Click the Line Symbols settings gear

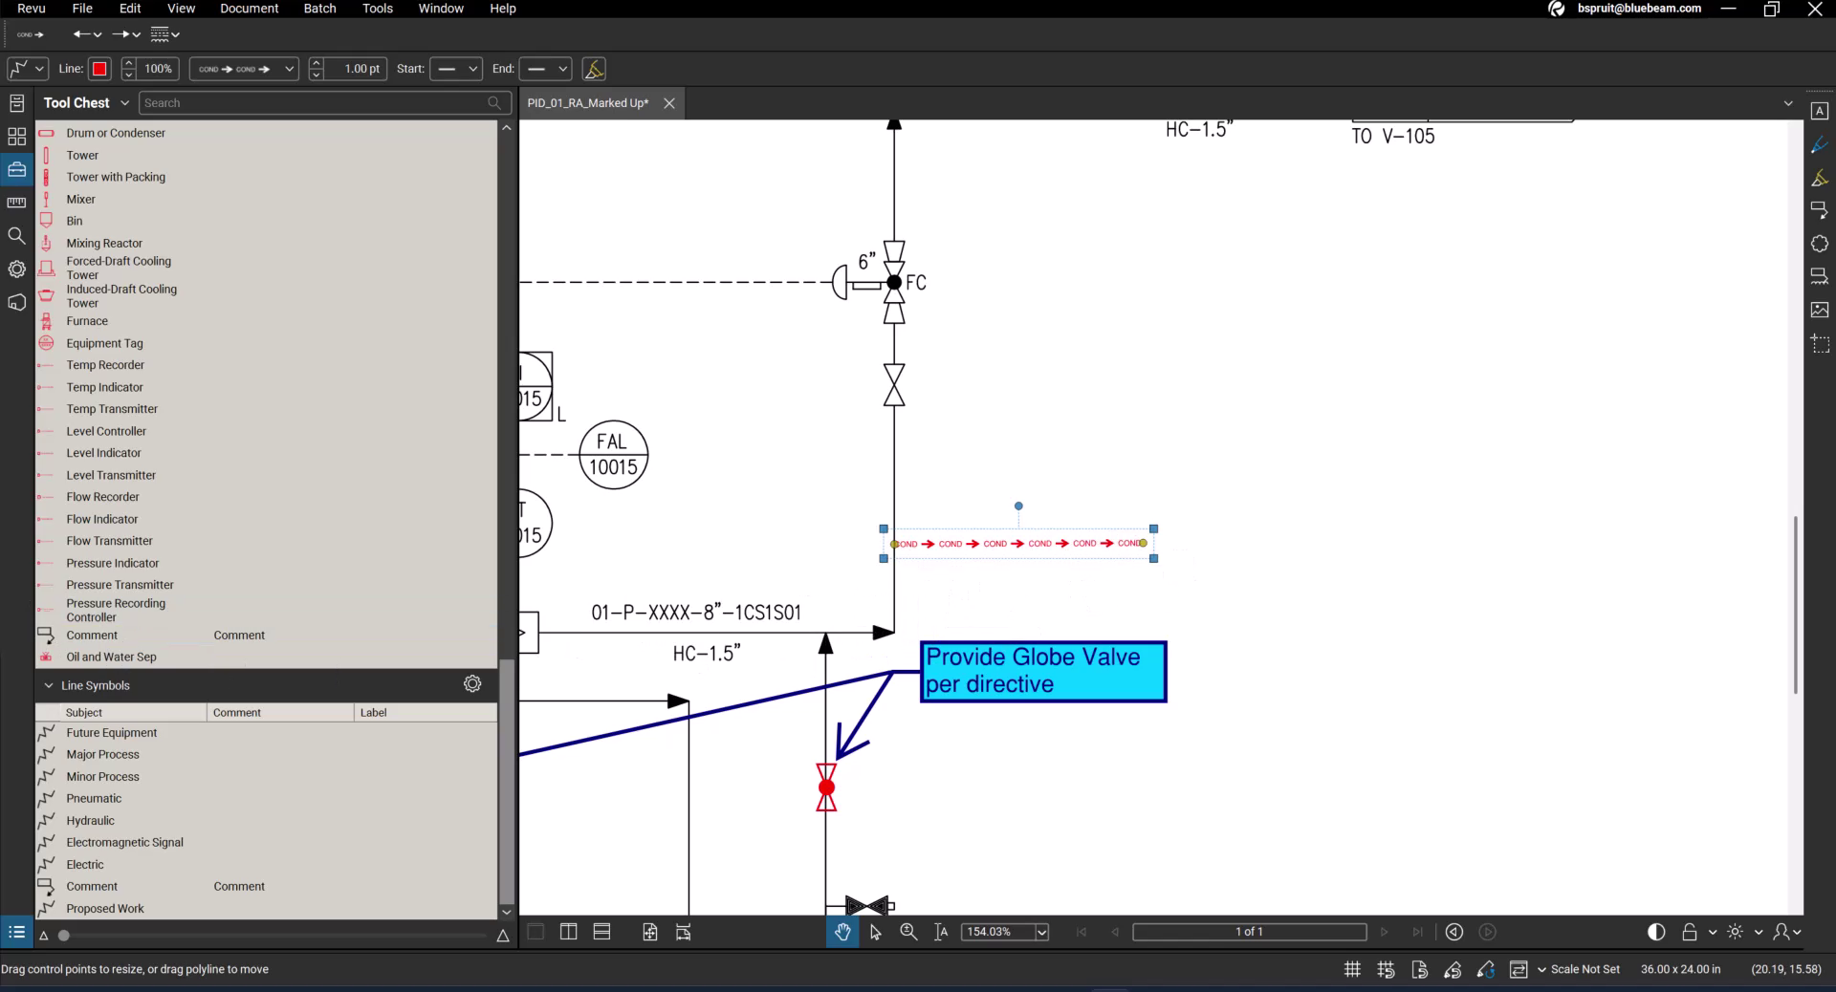tap(472, 684)
